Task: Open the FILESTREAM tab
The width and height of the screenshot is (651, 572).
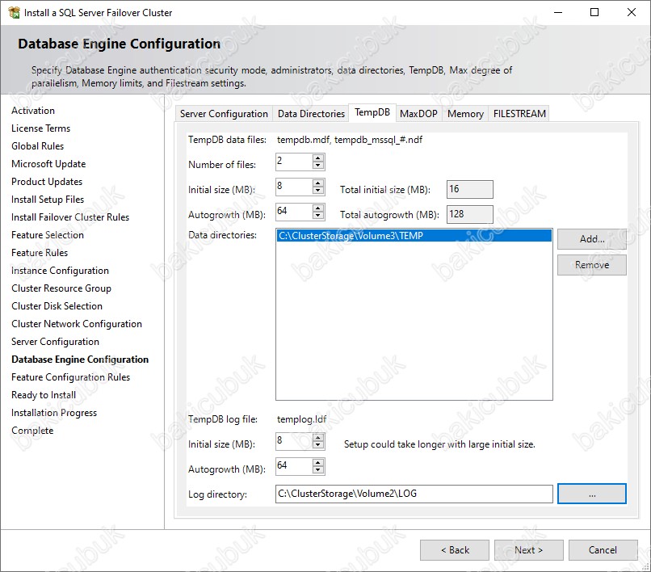Action: tap(519, 114)
